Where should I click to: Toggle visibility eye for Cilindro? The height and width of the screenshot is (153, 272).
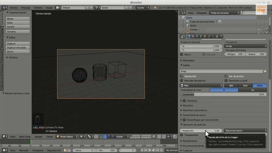click(259, 29)
